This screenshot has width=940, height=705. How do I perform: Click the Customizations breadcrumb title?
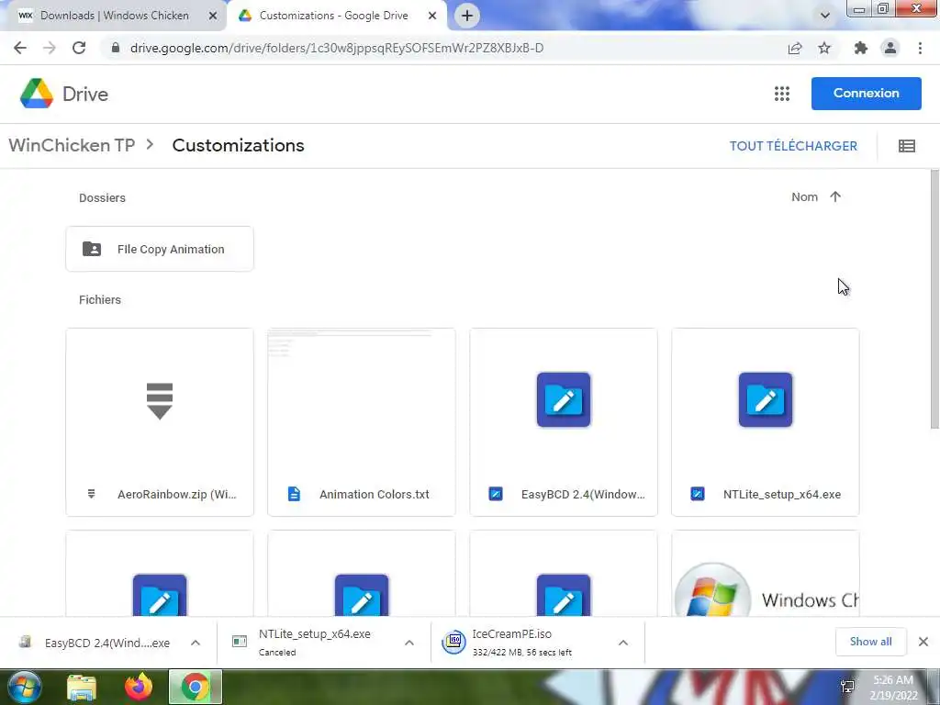(238, 145)
